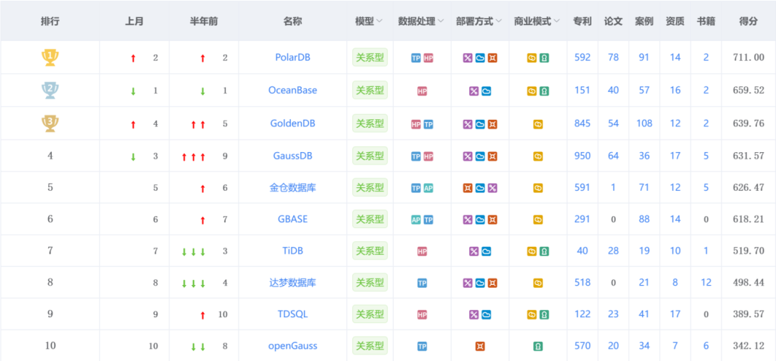Click the purple deployment icon in the OceanBase row
Viewport: 776px width, 361px height.
474,91
